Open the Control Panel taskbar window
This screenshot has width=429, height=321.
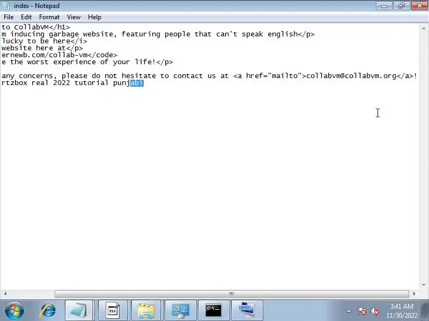[x=181, y=310]
